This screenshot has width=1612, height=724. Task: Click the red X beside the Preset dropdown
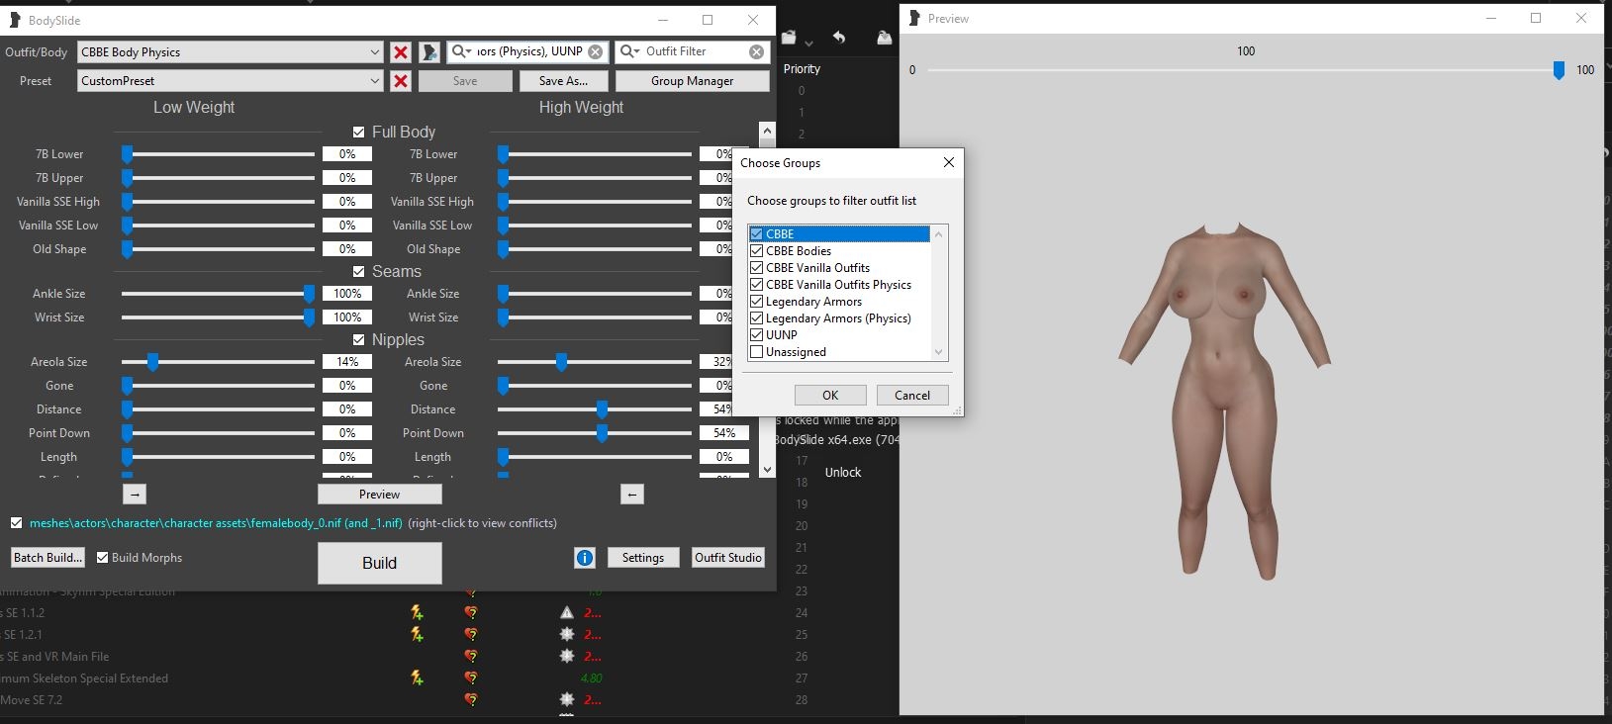401,81
